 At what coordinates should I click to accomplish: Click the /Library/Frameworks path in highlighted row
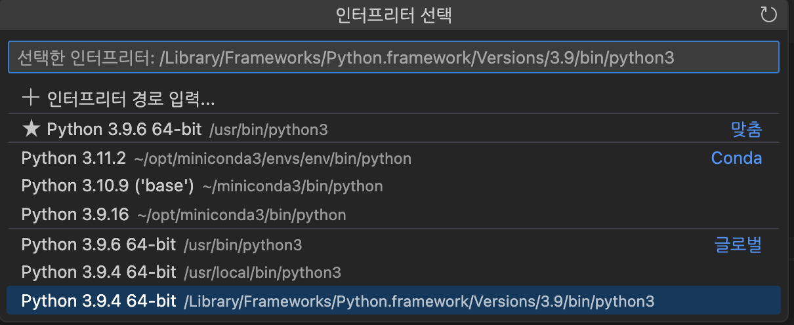(419, 302)
